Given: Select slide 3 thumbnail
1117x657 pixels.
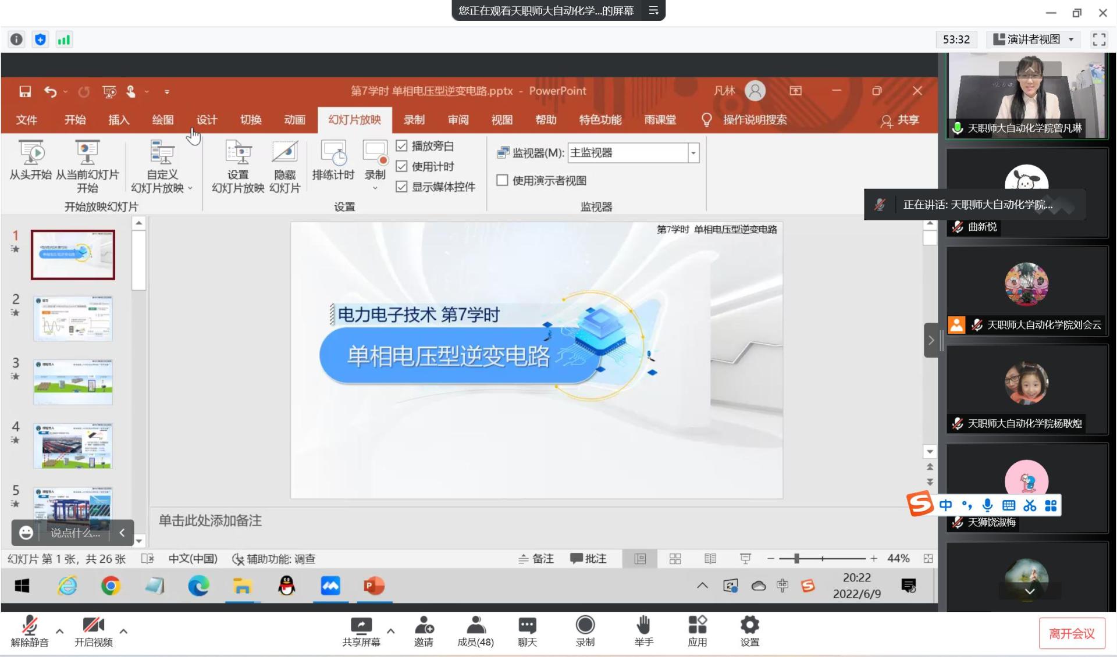Looking at the screenshot, I should pos(73,382).
